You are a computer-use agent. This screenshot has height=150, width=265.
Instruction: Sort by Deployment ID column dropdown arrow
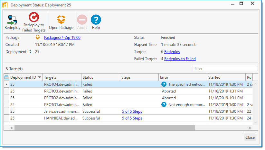pos(40,77)
